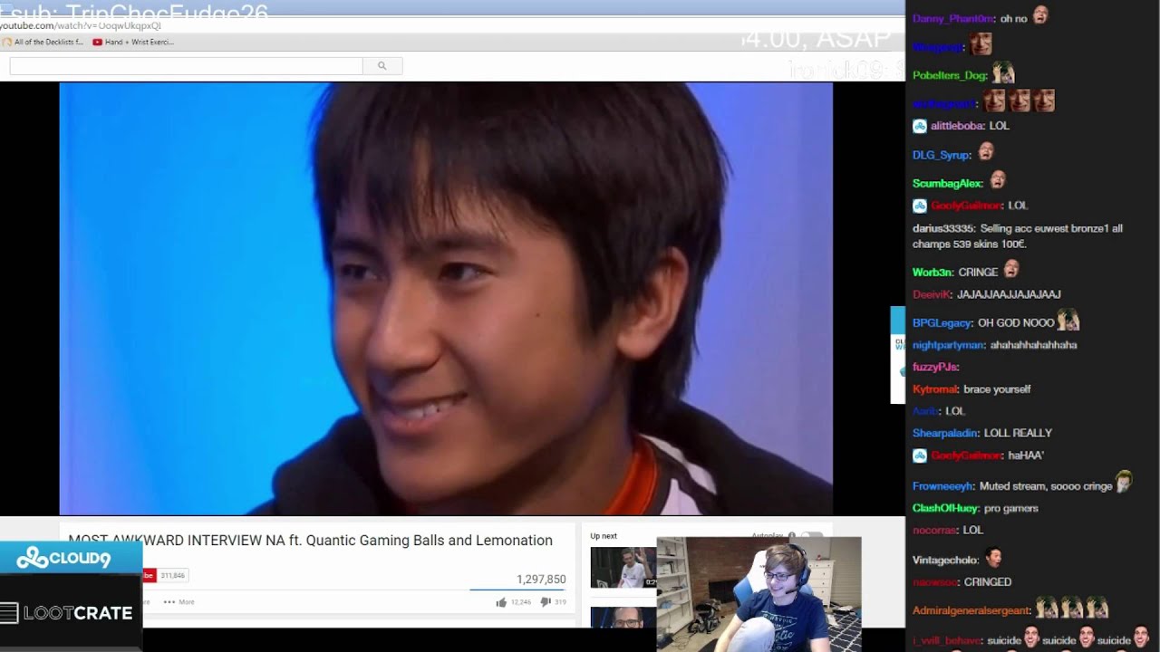Image resolution: width=1160 pixels, height=652 pixels.
Task: Click the YouTube favicon of Hand + Wrist bookmark
Action: (97, 42)
